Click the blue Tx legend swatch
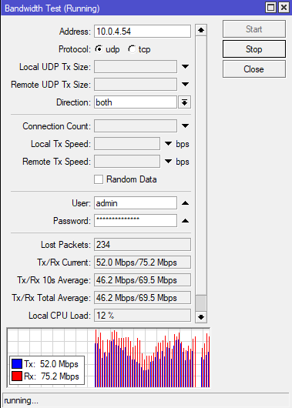 (17, 364)
